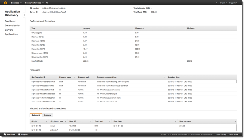Screen dimensions: 245x139
Task: Click the pin shortcut icon in navbar
Action: pyautogui.click(x=47, y=3)
